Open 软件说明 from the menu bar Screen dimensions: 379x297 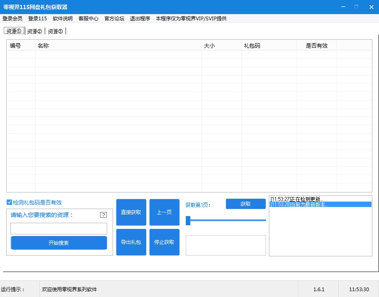63,18
